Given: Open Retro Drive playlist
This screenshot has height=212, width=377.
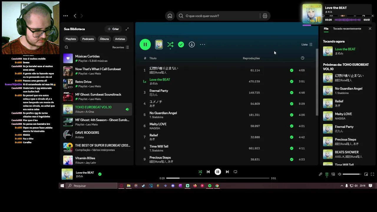Looking at the screenshot, I should point(97,84).
